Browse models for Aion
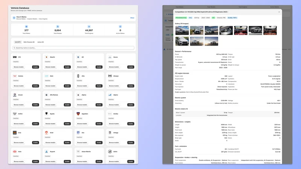The height and width of the screenshot is (169, 301). pyautogui.click(x=50, y=86)
